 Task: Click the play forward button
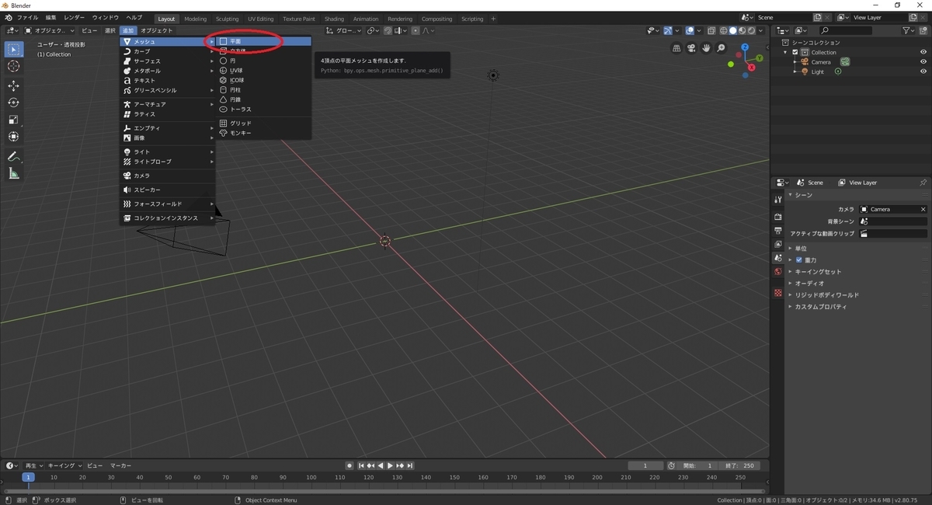coord(390,465)
